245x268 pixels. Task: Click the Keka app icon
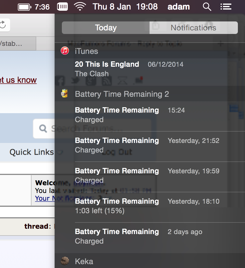pyautogui.click(x=65, y=261)
